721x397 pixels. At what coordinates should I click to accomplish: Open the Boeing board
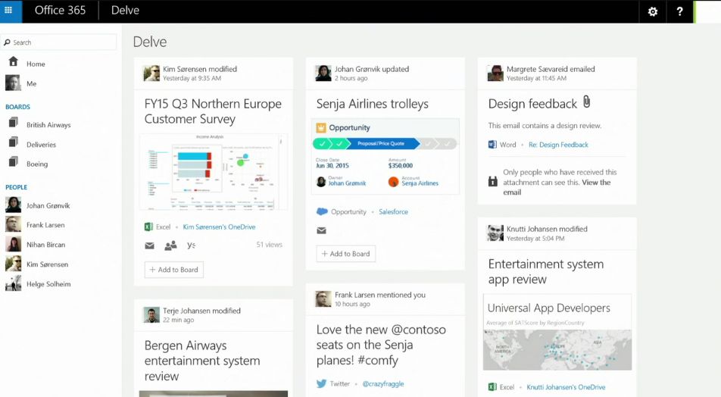click(x=37, y=164)
